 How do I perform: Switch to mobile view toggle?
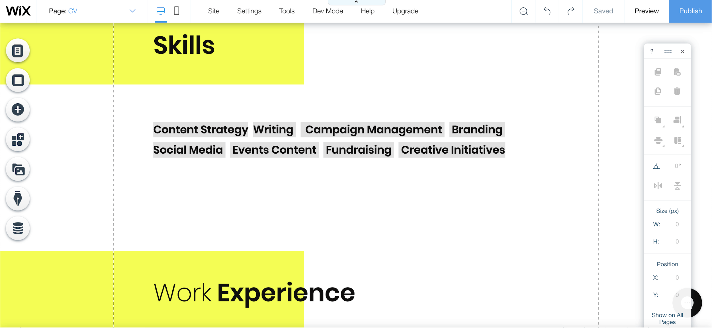pos(176,11)
